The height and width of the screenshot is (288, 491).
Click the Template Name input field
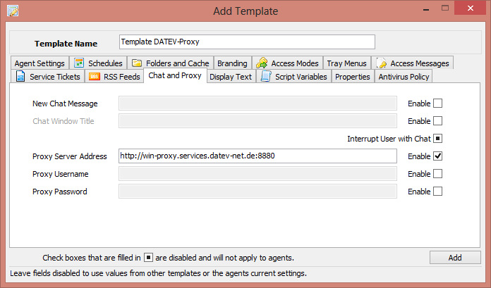pos(247,42)
